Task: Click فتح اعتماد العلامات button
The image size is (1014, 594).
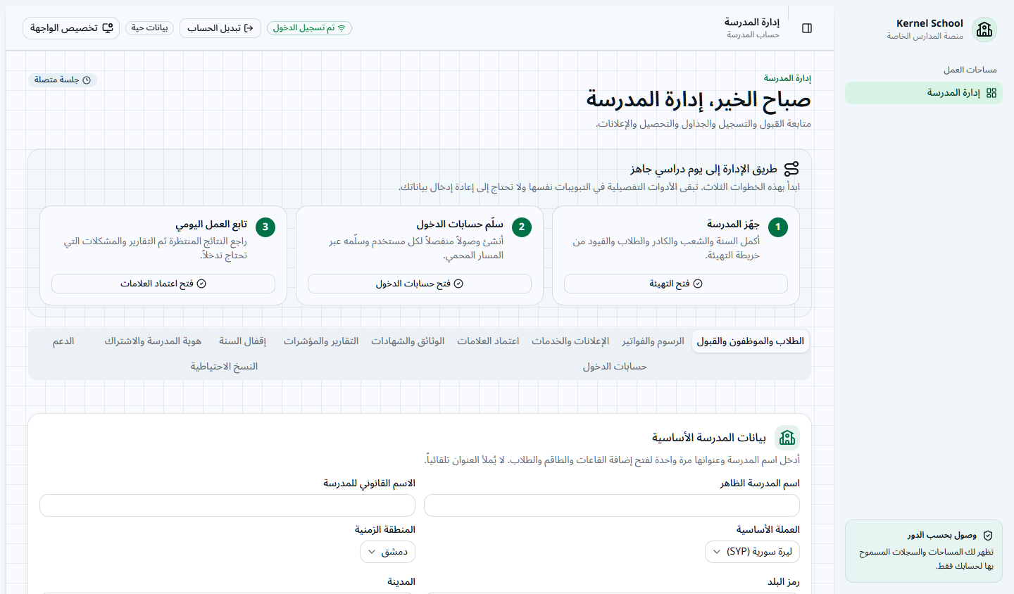Action: point(163,284)
